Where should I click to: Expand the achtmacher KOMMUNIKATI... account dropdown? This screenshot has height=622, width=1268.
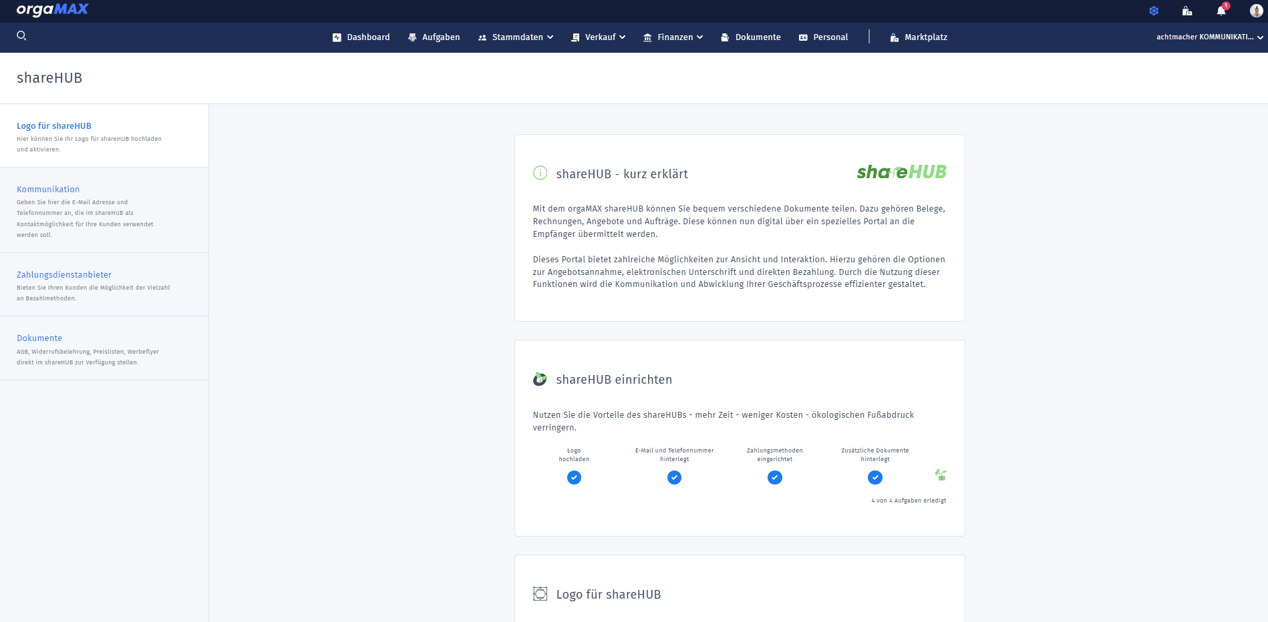click(1210, 37)
